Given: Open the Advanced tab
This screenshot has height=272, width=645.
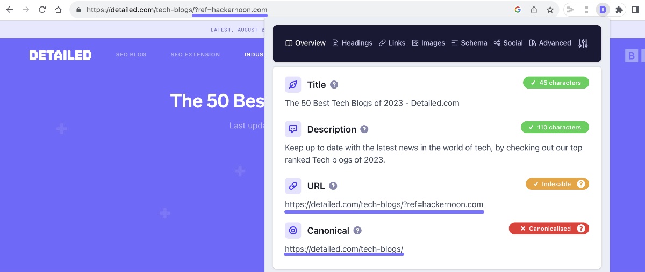Looking at the screenshot, I should click(550, 43).
